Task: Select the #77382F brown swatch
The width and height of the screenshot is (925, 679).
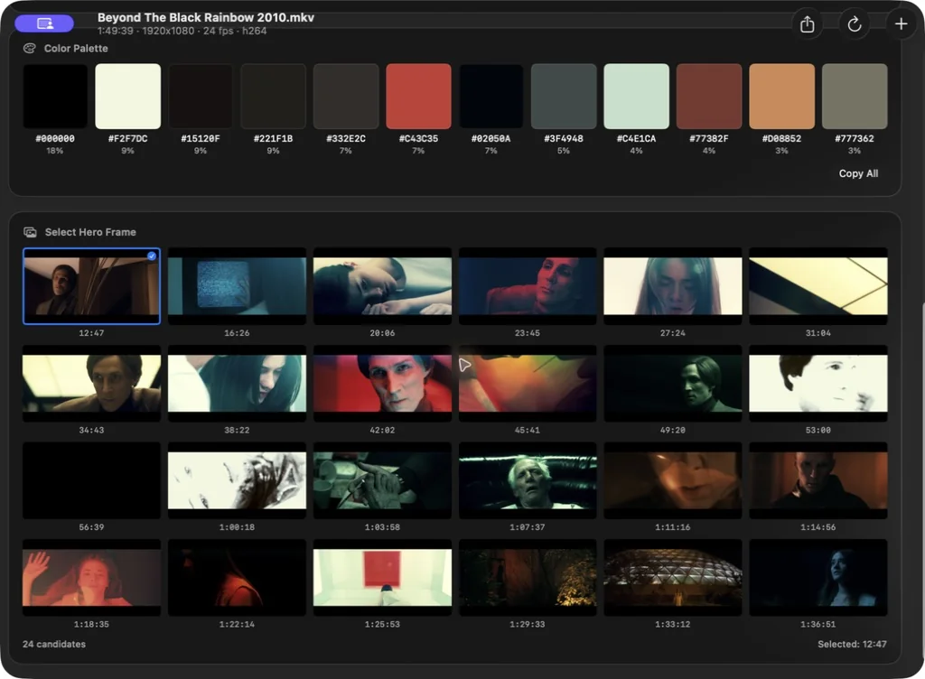Action: point(709,96)
